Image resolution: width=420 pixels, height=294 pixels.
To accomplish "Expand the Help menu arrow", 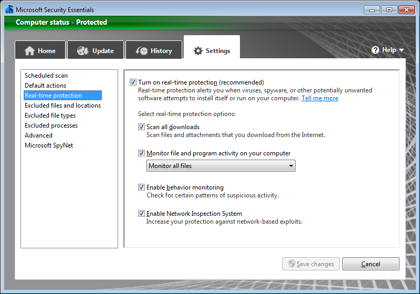I will point(402,50).
